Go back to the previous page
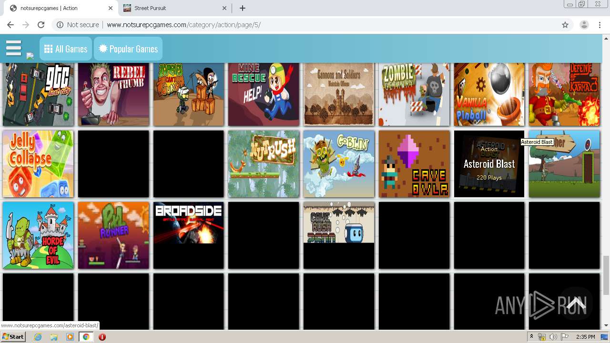 click(10, 25)
